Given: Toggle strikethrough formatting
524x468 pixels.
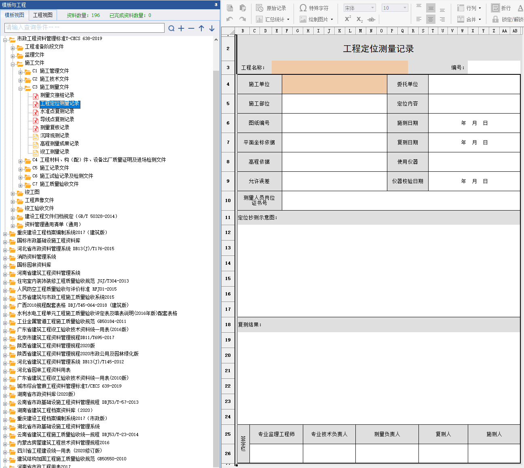Looking at the screenshot, I should click(x=371, y=19).
